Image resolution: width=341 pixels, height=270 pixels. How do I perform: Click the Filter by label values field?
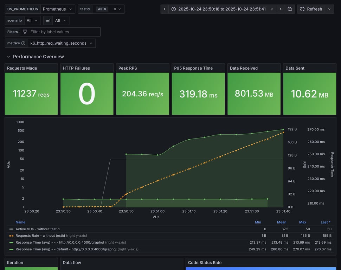point(63,32)
